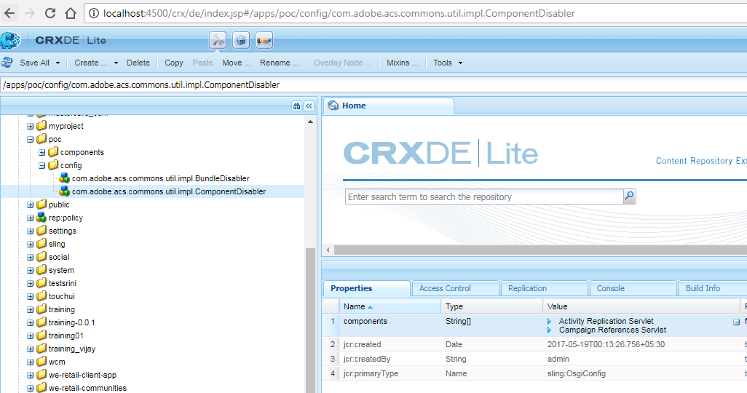This screenshot has width=747, height=393.
Task: Click the Save All button
Action: pos(34,63)
